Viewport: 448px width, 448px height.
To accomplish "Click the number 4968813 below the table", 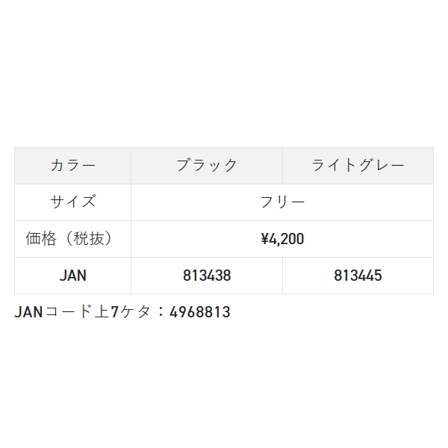I will click(200, 312).
